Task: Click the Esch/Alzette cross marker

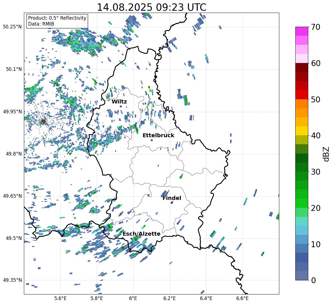Action: tap(131, 238)
